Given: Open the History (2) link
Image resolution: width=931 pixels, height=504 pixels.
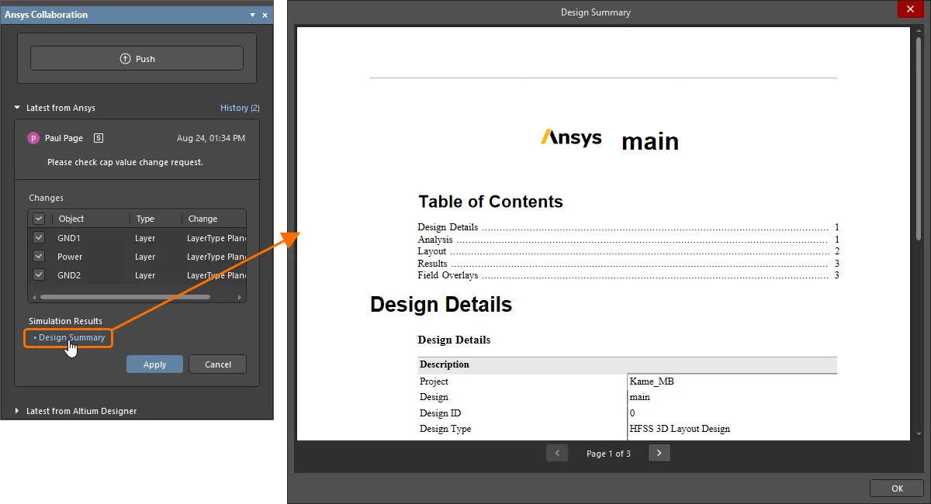Looking at the screenshot, I should tap(240, 108).
